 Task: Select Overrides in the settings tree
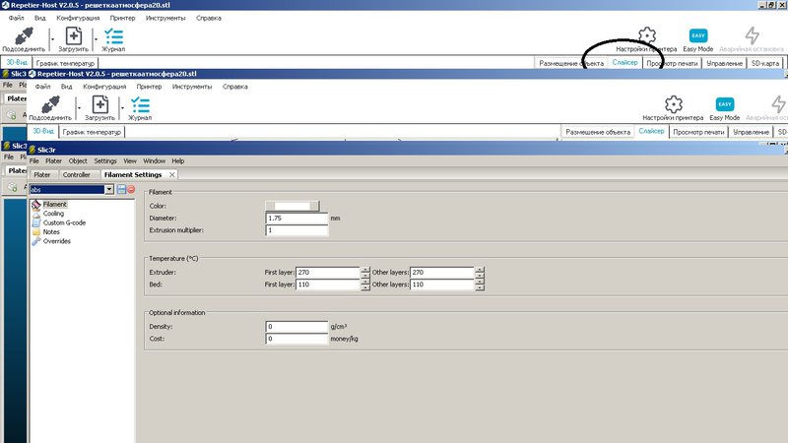[56, 241]
